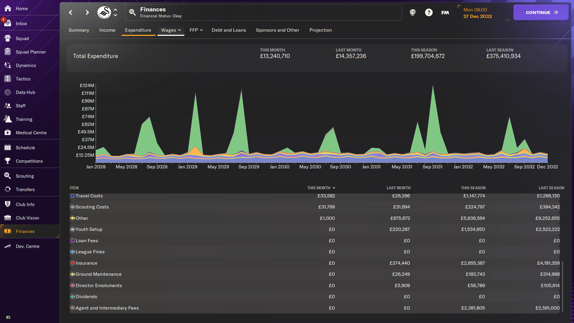Toggle the Dividends series marker

coord(73,297)
